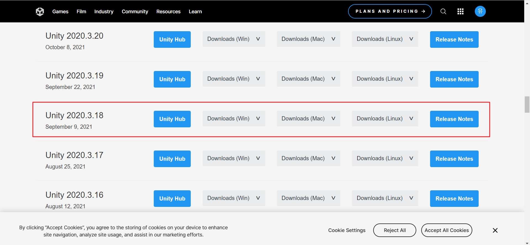Open the apps grid icon
This screenshot has width=530, height=245.
pos(460,11)
